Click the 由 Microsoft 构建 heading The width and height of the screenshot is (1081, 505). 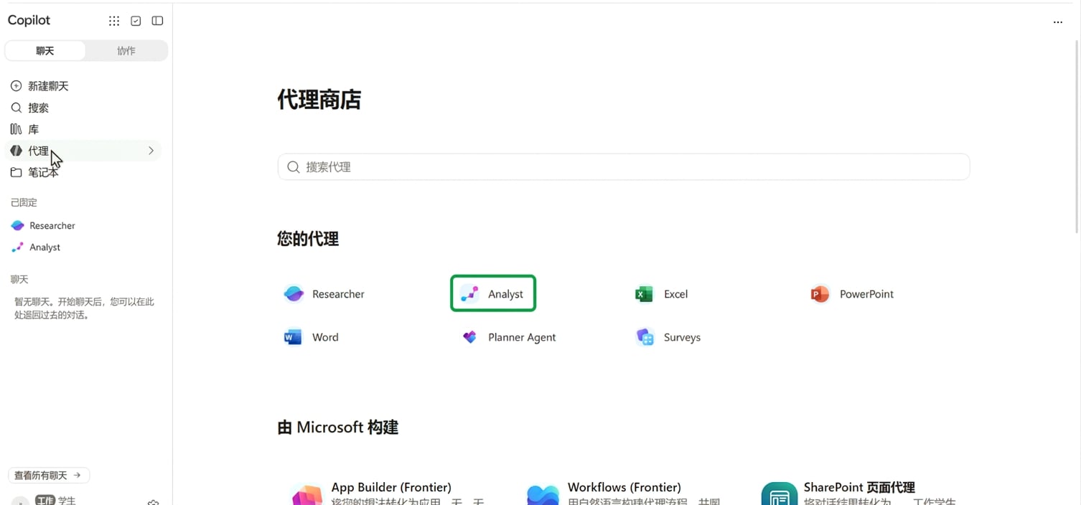[x=338, y=428]
